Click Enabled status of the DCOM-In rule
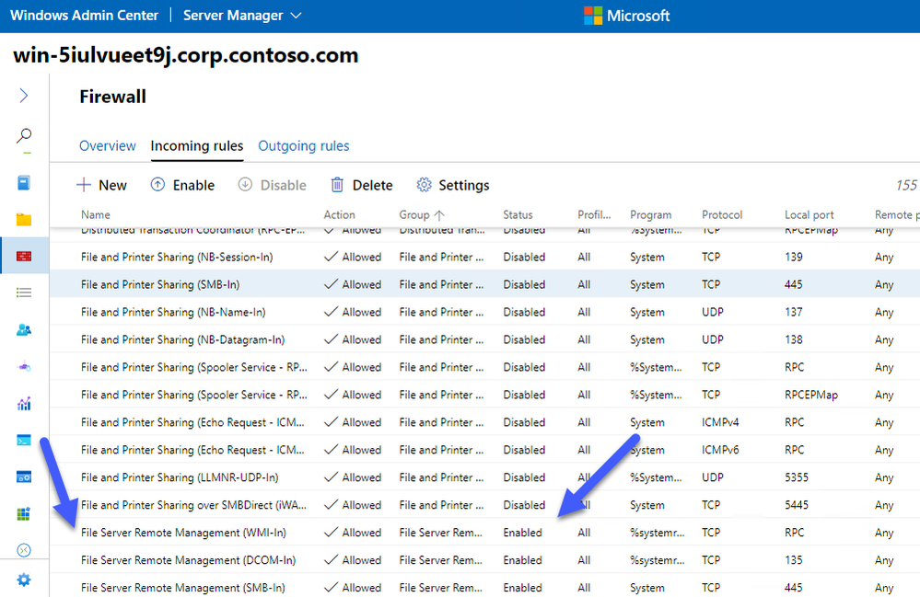 (523, 560)
